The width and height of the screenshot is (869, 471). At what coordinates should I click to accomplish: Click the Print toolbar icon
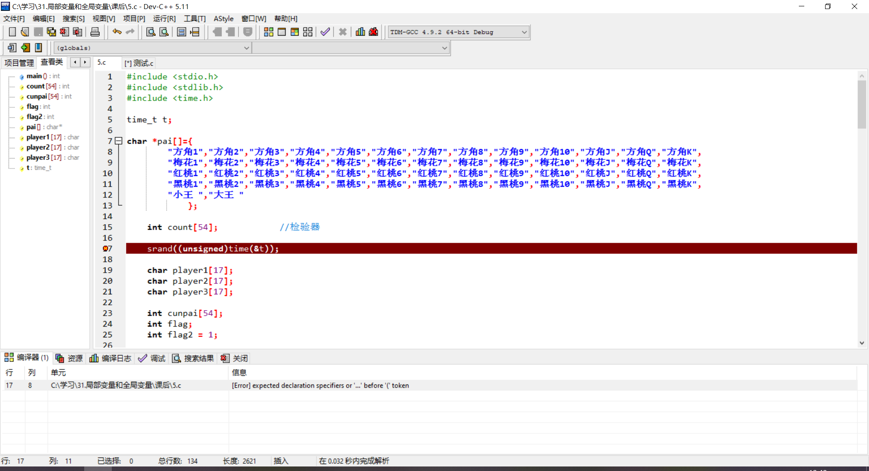pos(95,32)
